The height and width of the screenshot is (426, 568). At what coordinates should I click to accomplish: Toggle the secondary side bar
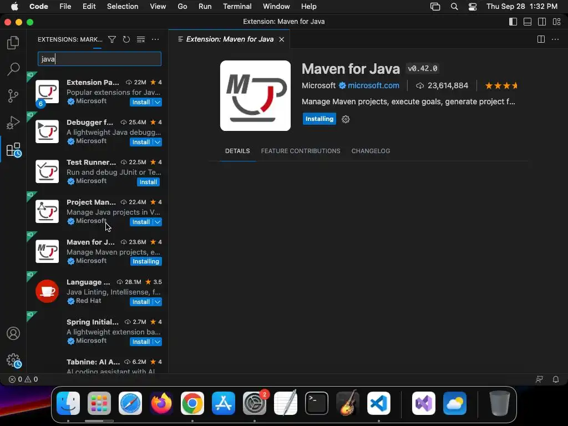[542, 22]
